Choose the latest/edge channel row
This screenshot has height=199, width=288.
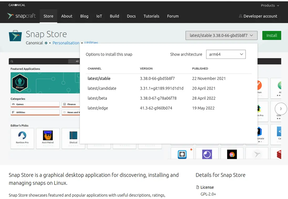[98, 108]
